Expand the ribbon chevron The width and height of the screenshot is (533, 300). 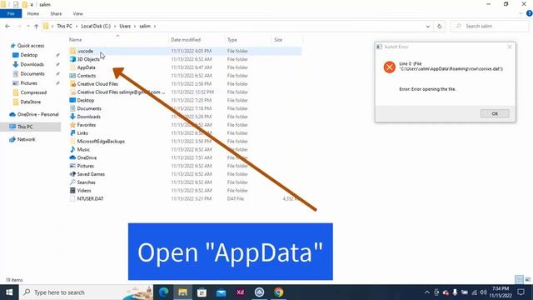(521, 13)
